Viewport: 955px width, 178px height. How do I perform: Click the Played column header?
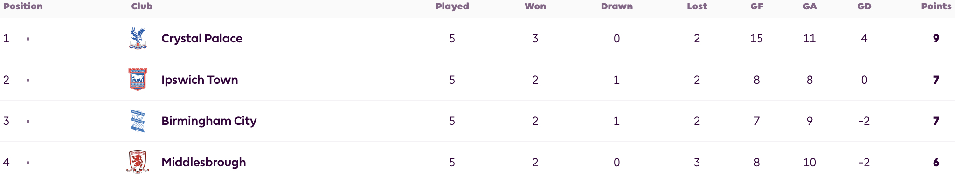tap(452, 6)
